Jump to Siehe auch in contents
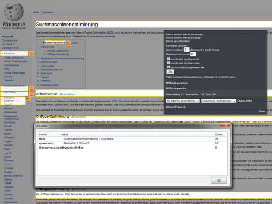The image size is (272, 204). [x=45, y=74]
